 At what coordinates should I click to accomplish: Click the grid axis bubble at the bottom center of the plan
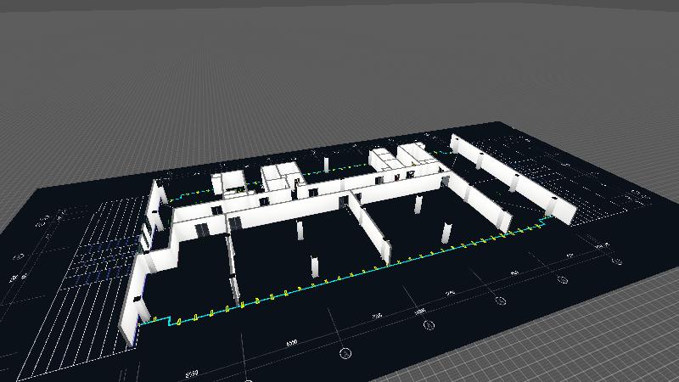click(345, 352)
